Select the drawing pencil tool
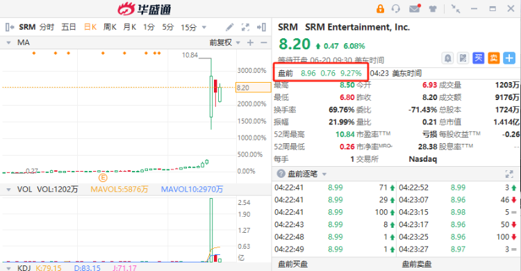The image size is (521, 271). tap(230, 27)
